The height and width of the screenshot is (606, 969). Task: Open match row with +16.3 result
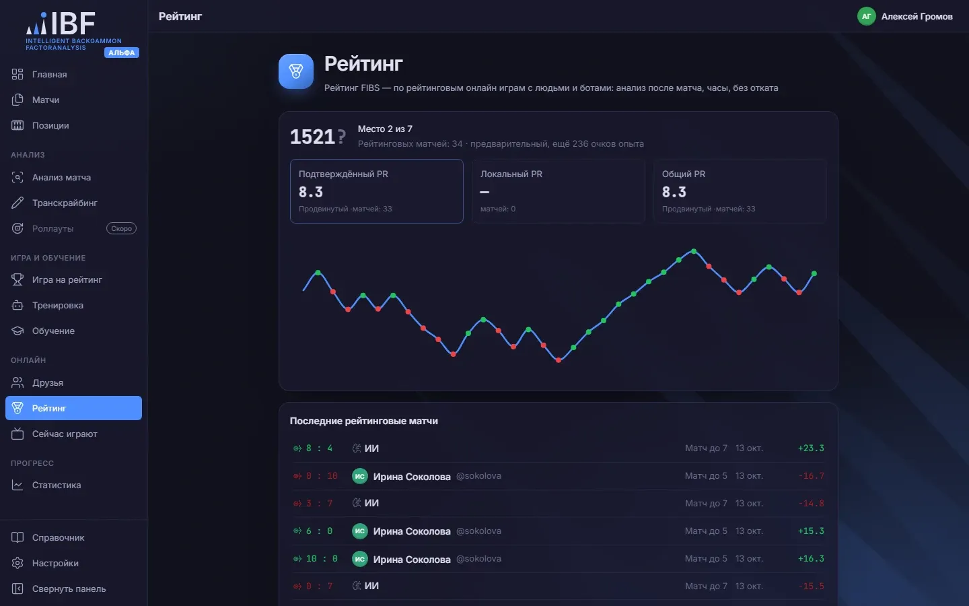pos(559,559)
